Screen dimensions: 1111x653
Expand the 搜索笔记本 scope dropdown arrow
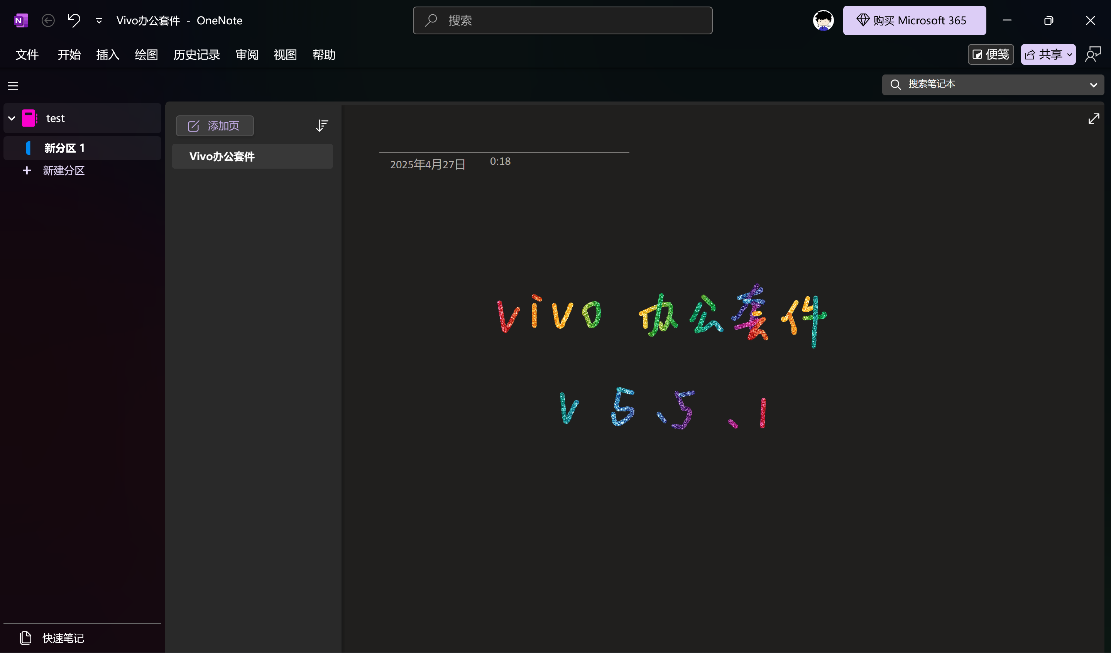(1093, 85)
